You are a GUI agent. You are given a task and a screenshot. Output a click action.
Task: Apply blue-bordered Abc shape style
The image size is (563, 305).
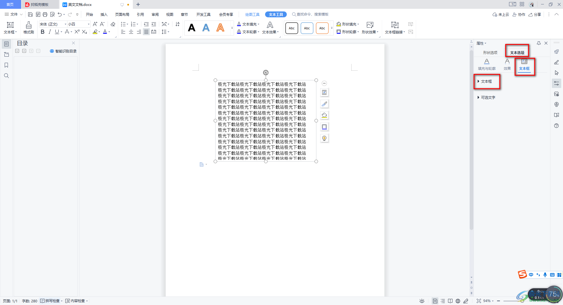tap(307, 28)
